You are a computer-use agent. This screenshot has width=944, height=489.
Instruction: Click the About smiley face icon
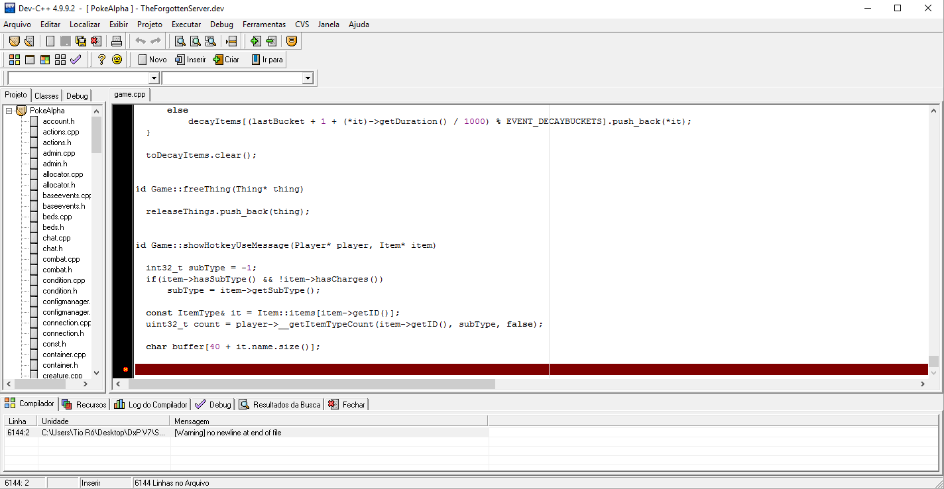[x=117, y=60]
